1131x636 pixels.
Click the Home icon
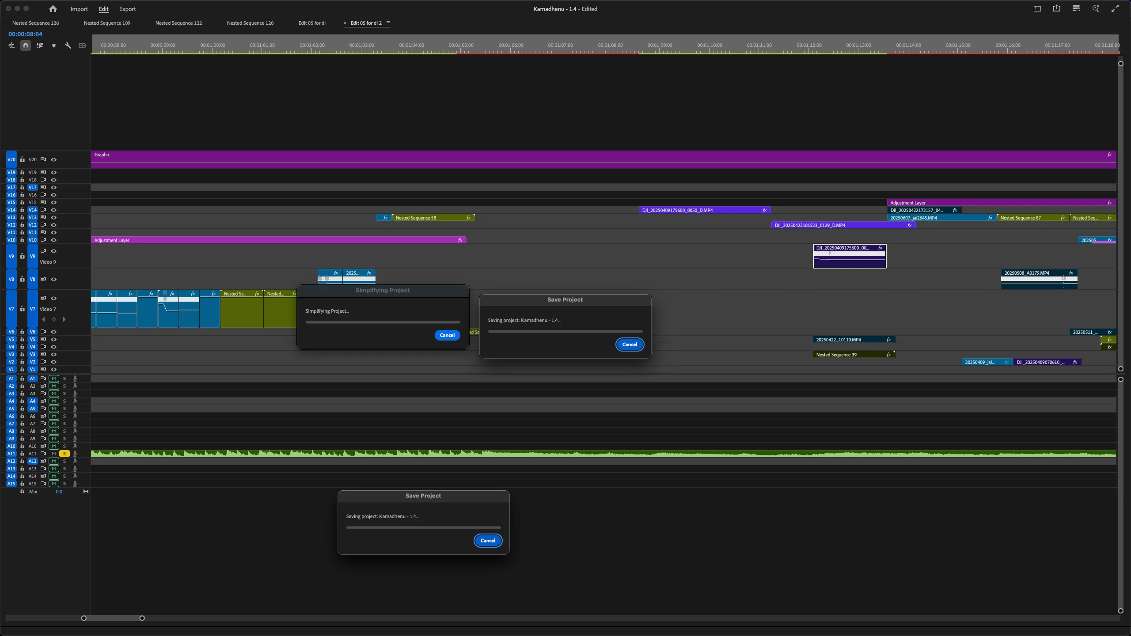pyautogui.click(x=53, y=9)
